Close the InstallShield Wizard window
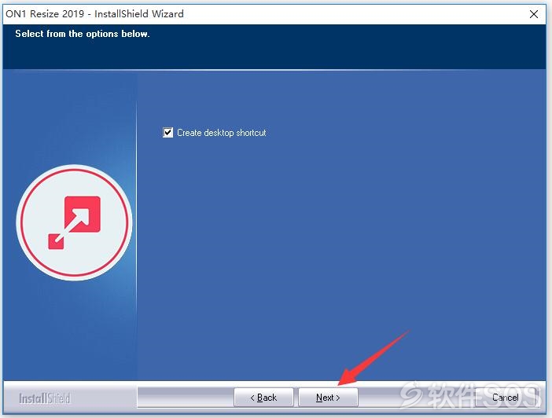This screenshot has width=552, height=418. click(x=534, y=14)
